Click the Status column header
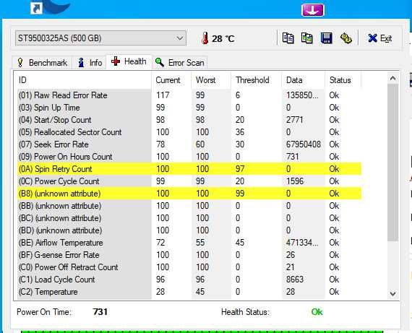Image resolution: width=412 pixels, height=333 pixels. (343, 80)
